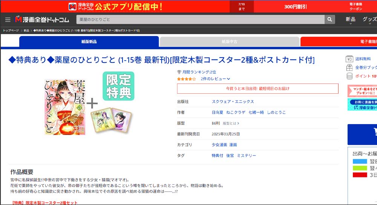Switch to the 紙版中古 tab
377x205 pixels.
229,41
